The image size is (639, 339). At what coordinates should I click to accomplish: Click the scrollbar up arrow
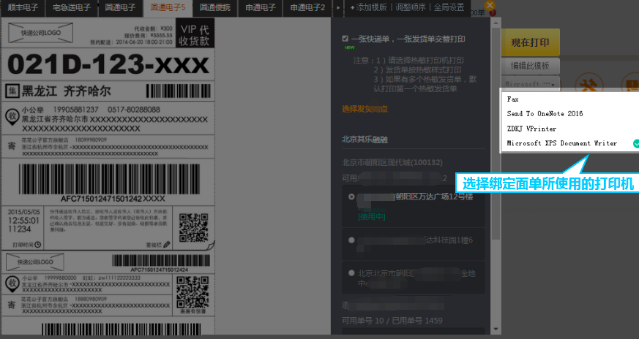click(x=496, y=24)
